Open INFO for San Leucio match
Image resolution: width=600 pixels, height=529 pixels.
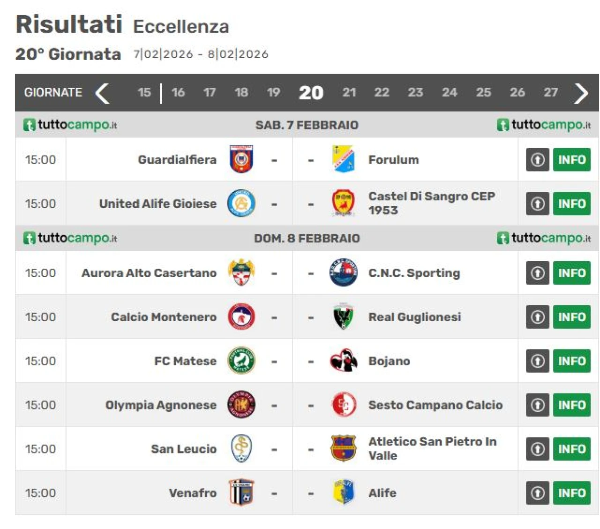coord(571,449)
